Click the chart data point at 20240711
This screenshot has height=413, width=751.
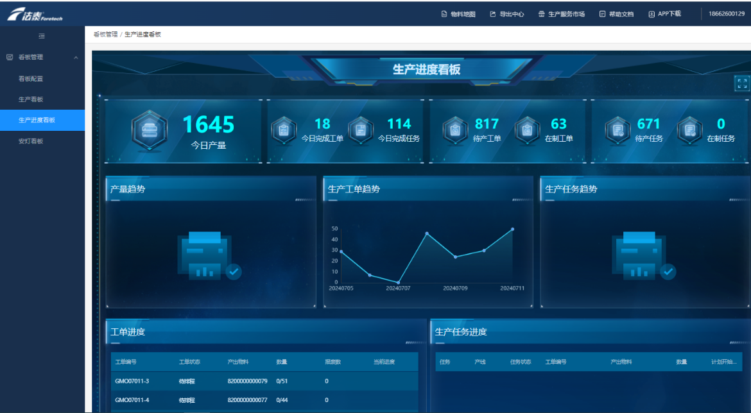click(512, 229)
